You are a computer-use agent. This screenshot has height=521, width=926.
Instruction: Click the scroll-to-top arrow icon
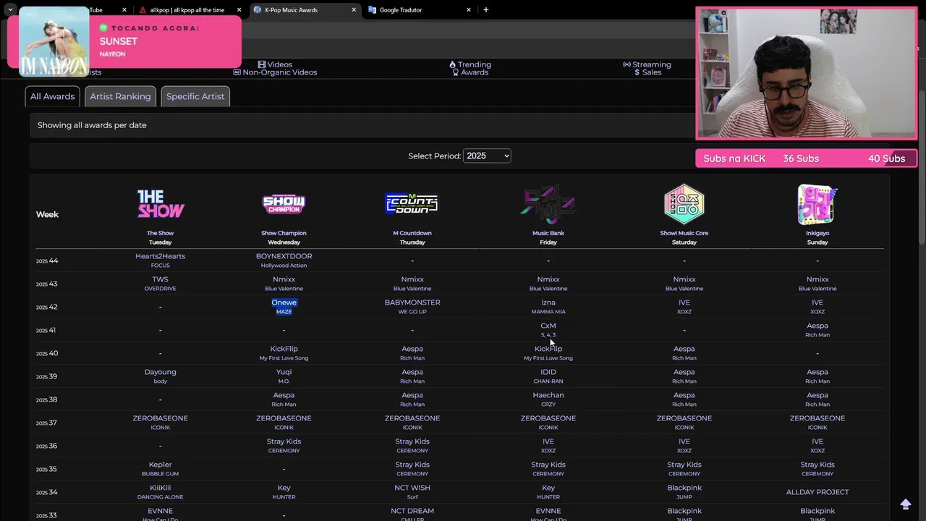tap(906, 504)
